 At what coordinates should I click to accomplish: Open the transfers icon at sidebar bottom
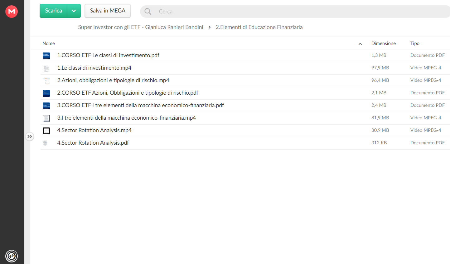12,256
